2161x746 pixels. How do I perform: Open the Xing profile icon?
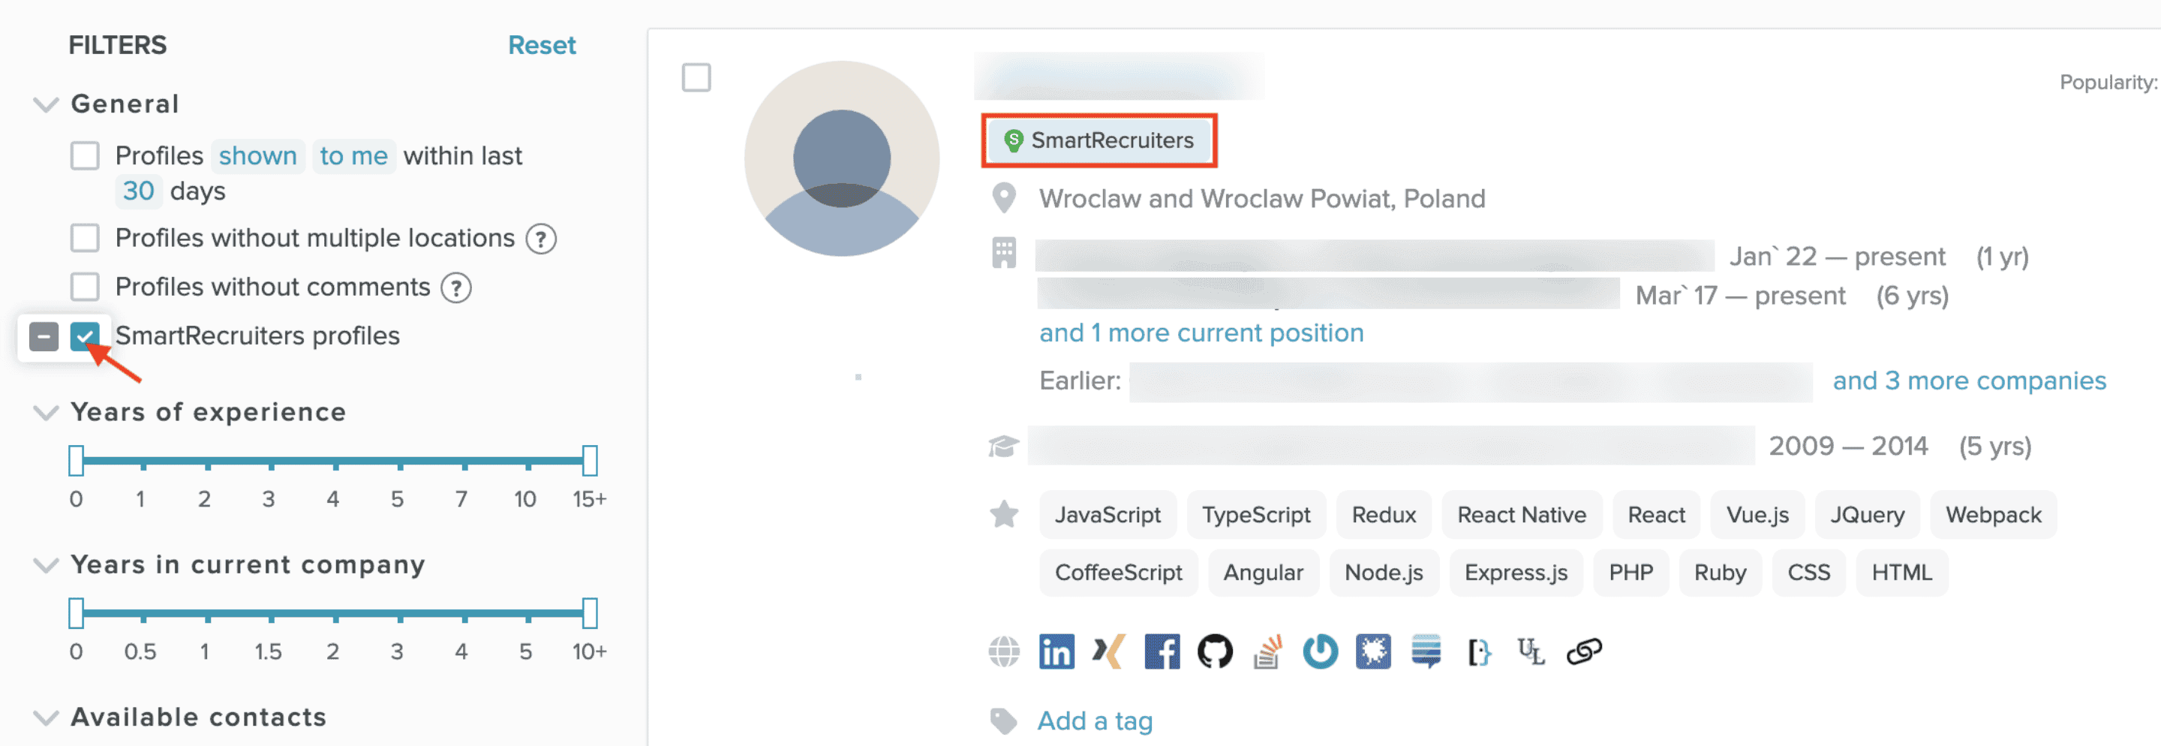coord(1108,651)
